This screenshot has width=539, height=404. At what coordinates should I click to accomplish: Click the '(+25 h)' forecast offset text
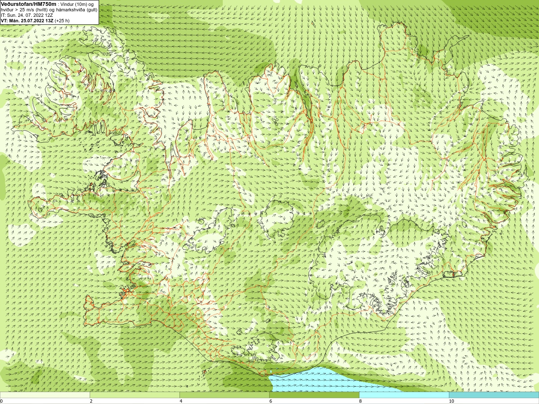tap(62, 21)
